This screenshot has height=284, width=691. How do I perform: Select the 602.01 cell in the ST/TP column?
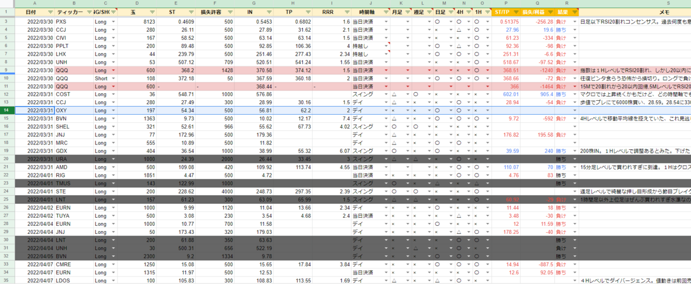(x=506, y=94)
